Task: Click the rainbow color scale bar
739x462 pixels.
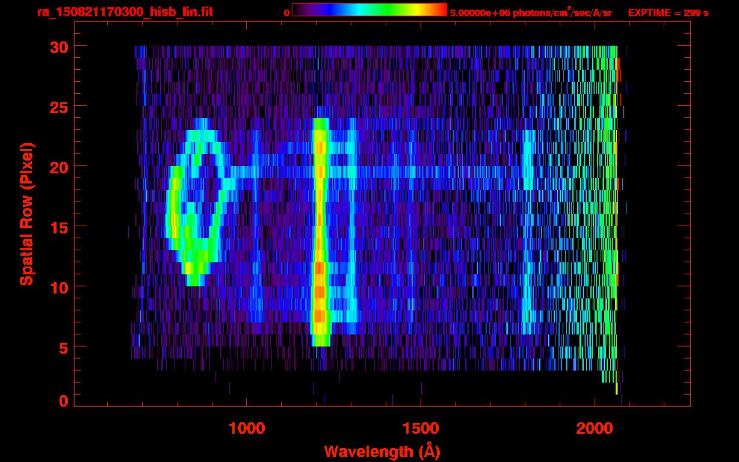Action: (369, 10)
